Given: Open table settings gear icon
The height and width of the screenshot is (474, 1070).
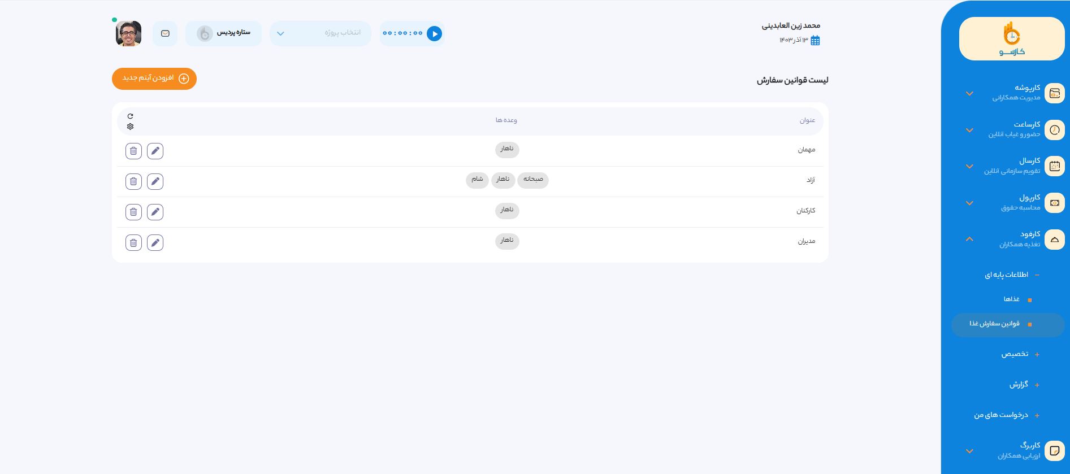Looking at the screenshot, I should tap(131, 127).
